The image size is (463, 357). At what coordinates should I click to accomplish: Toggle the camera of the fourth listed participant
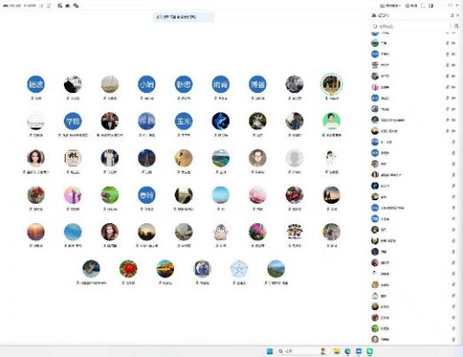(x=453, y=65)
